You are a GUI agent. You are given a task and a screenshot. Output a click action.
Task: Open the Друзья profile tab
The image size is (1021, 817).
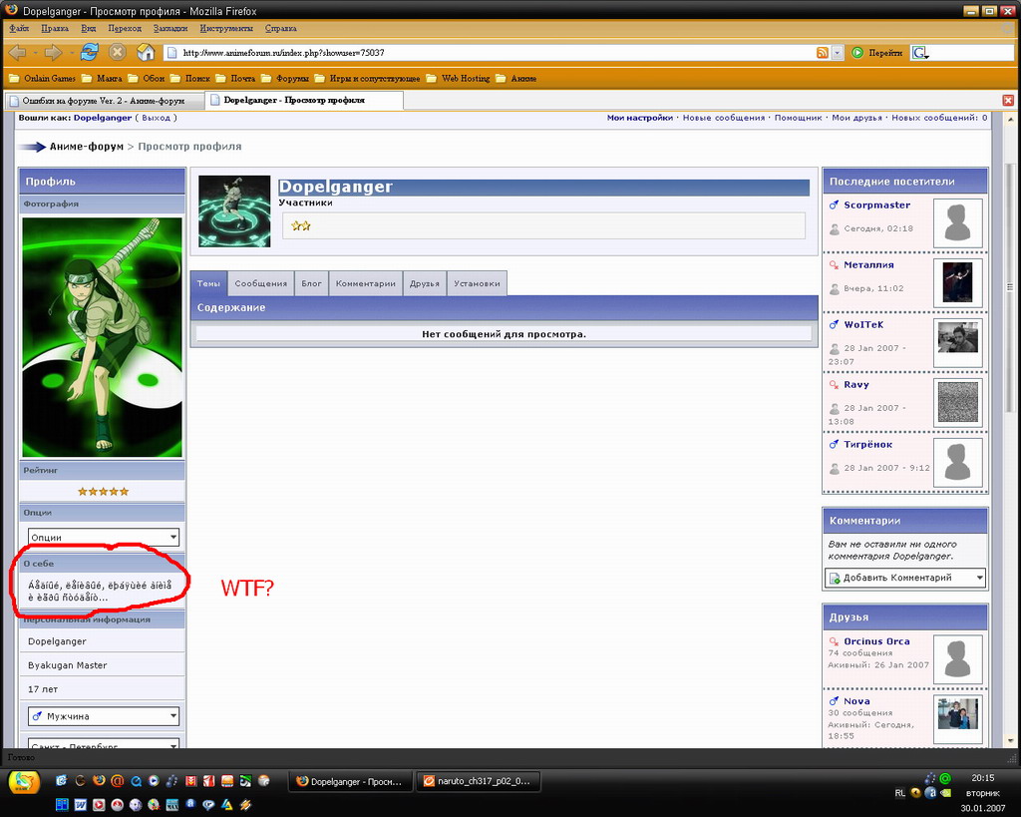[x=424, y=283]
